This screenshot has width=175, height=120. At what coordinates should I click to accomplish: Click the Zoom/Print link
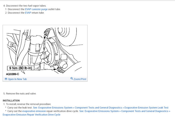click(x=80, y=79)
